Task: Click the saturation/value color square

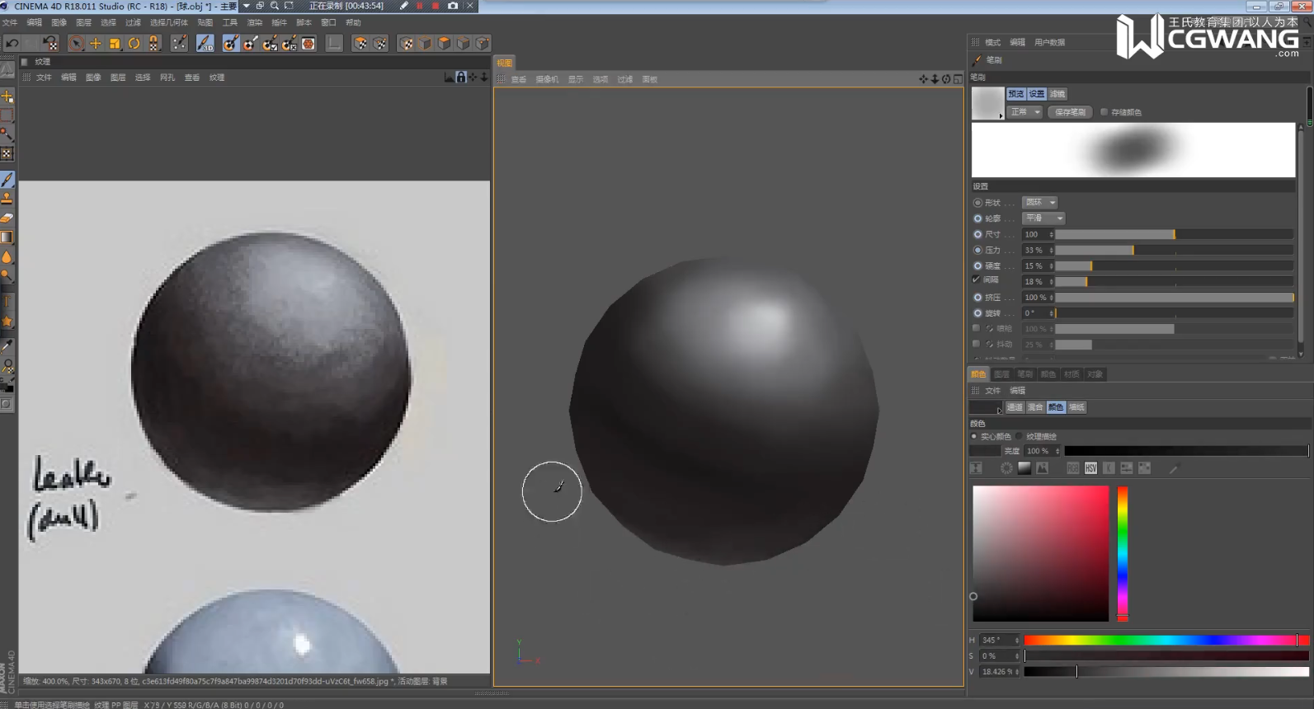Action: tap(1041, 553)
